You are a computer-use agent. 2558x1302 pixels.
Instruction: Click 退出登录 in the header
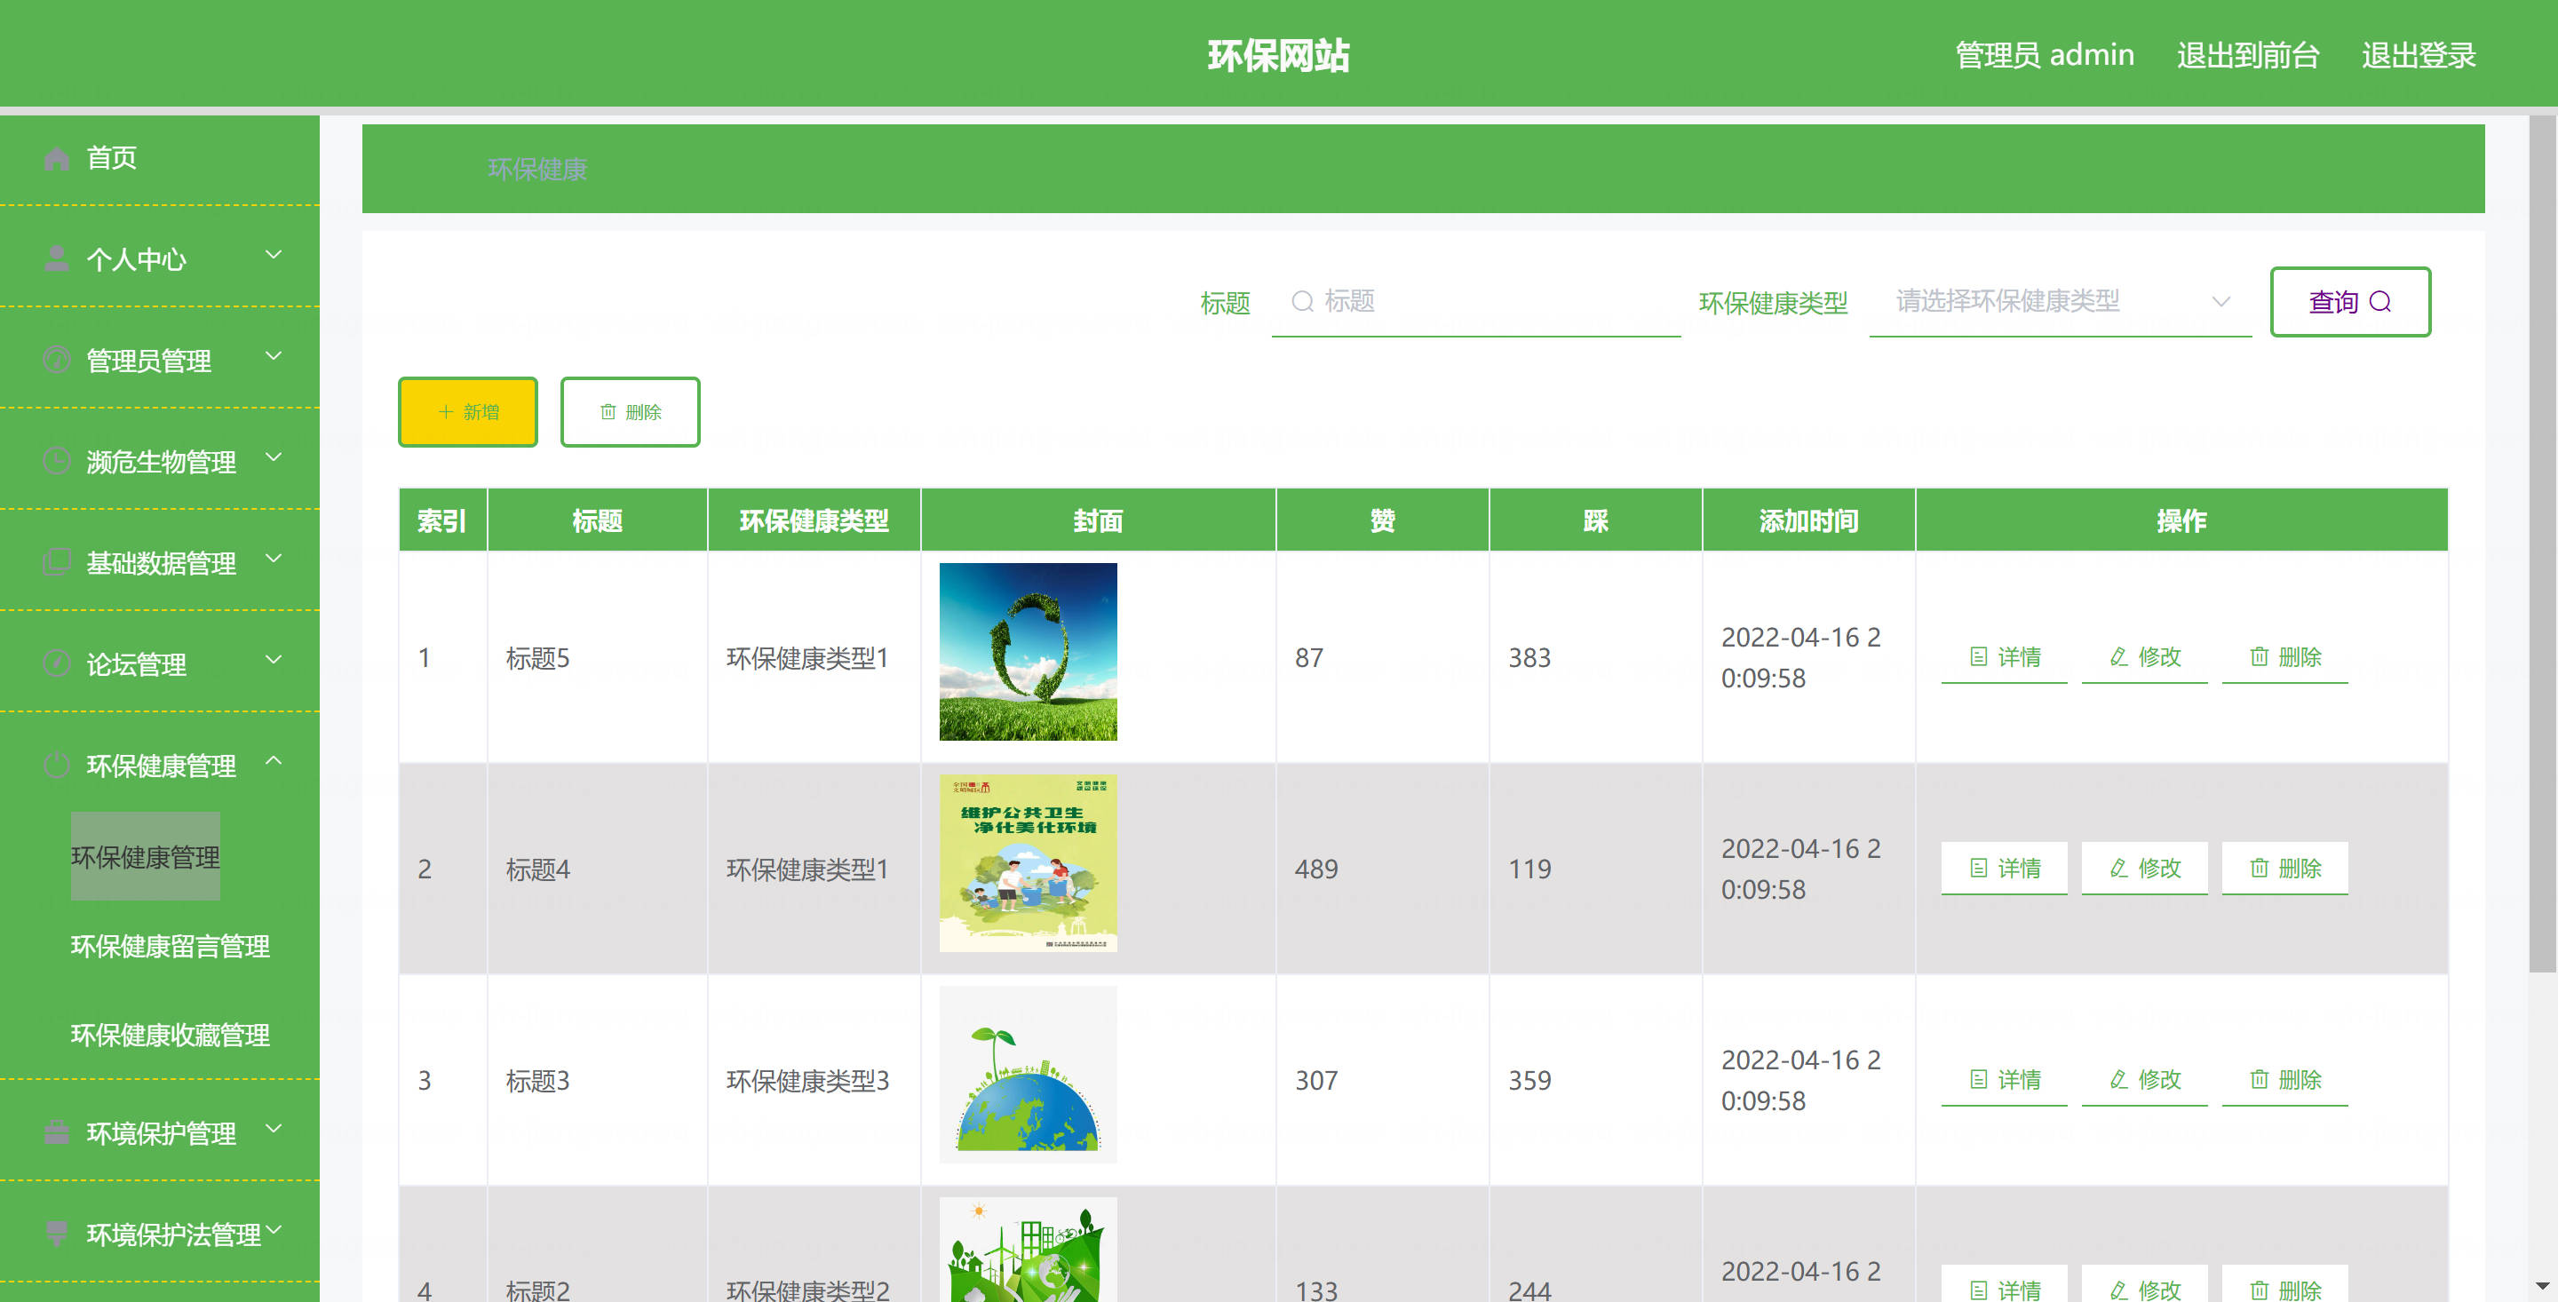[2419, 55]
